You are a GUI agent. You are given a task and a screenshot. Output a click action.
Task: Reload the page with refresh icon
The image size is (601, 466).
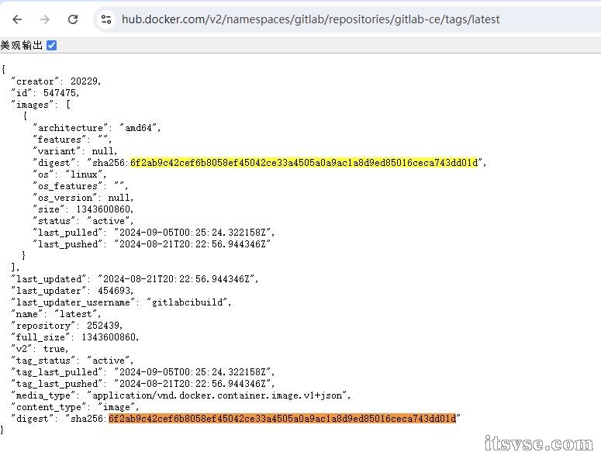coord(73,19)
